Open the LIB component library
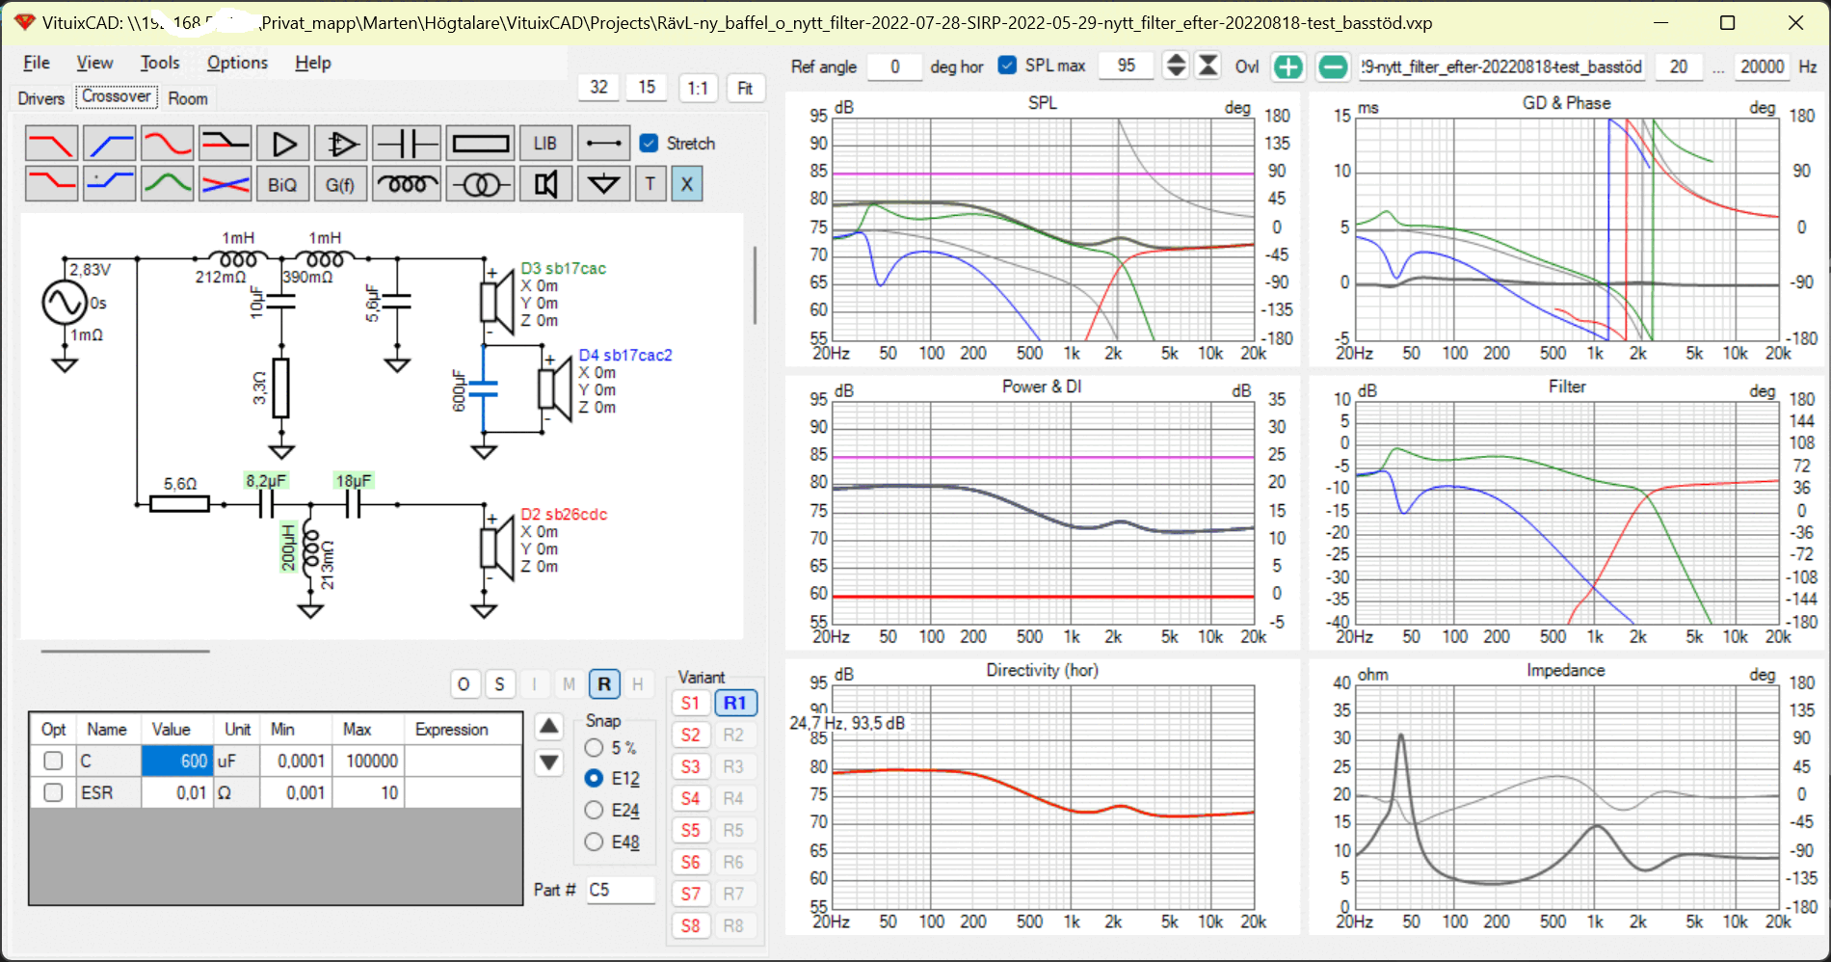 point(545,144)
